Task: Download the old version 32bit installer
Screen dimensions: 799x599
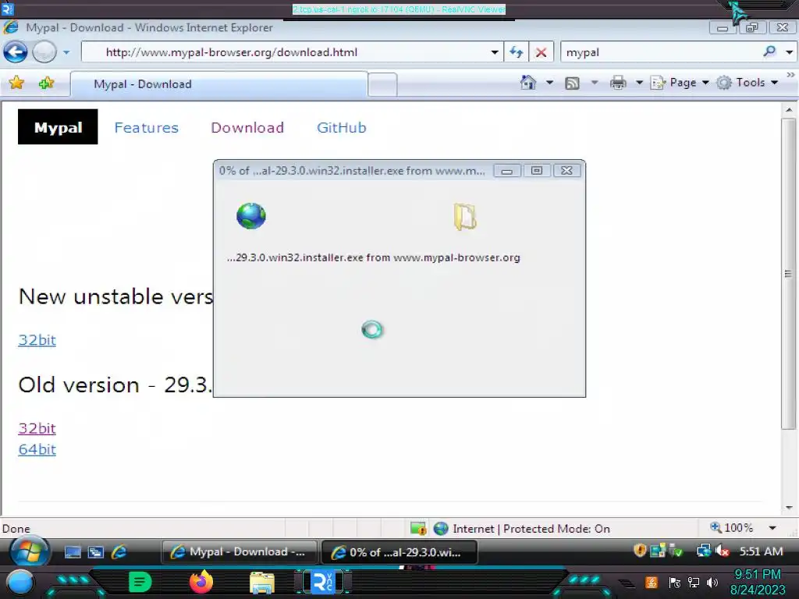Action: pos(37,428)
